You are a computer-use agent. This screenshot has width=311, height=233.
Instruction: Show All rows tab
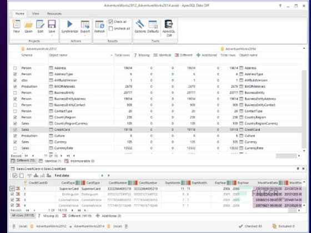(23, 215)
